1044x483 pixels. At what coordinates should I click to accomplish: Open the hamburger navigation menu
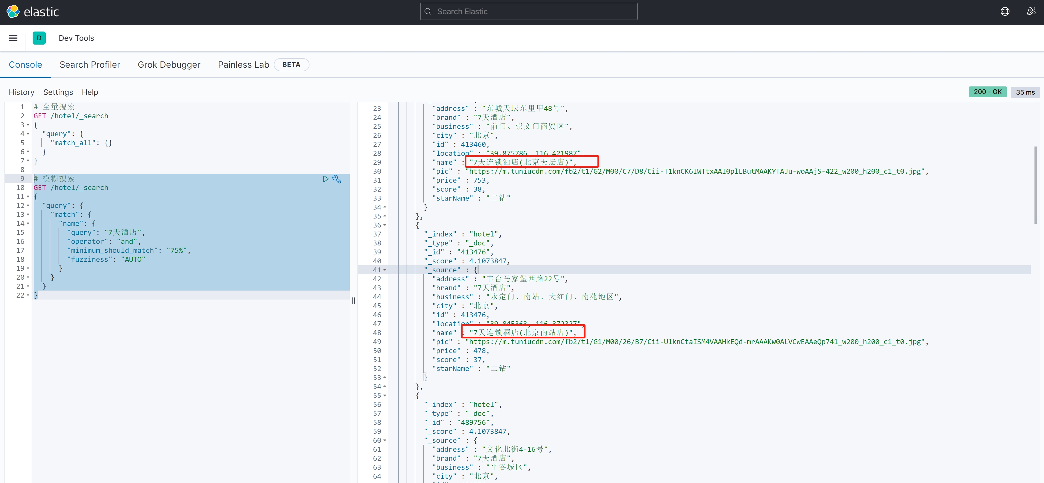tap(13, 38)
